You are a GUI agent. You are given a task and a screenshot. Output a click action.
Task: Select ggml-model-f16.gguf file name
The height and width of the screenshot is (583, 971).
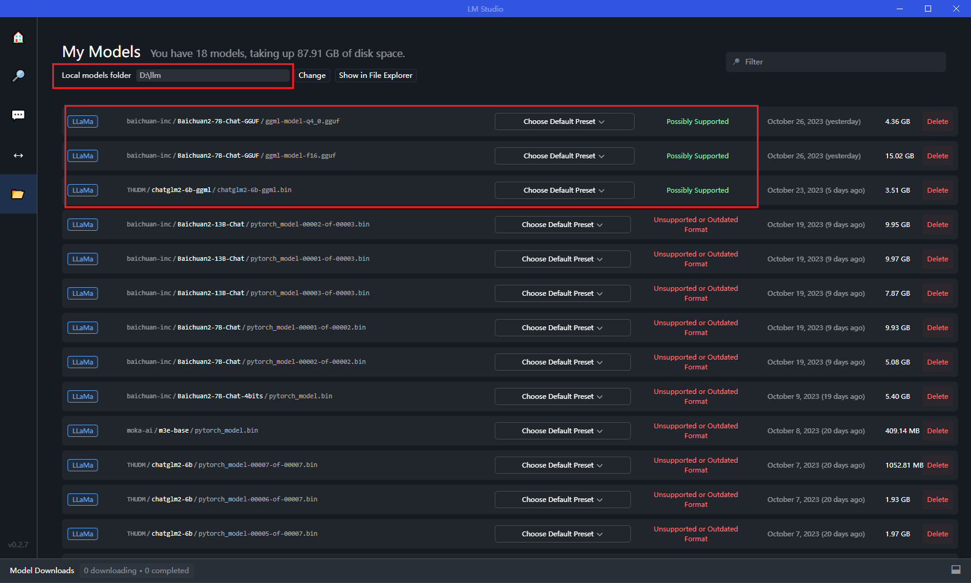click(x=300, y=156)
